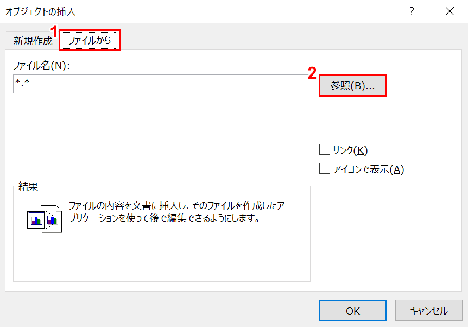The image size is (468, 327).
Task: Click the アイコンで表示(A) label text
Action: [369, 169]
